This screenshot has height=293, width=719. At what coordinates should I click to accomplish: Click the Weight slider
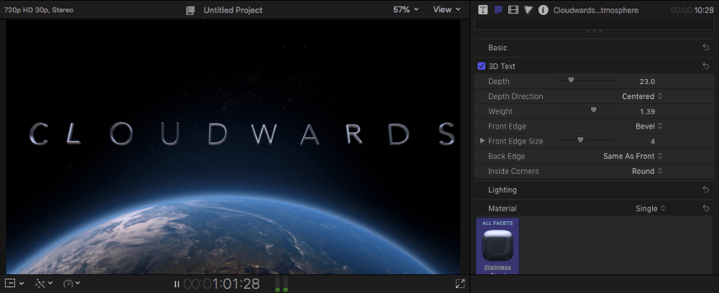coord(585,111)
